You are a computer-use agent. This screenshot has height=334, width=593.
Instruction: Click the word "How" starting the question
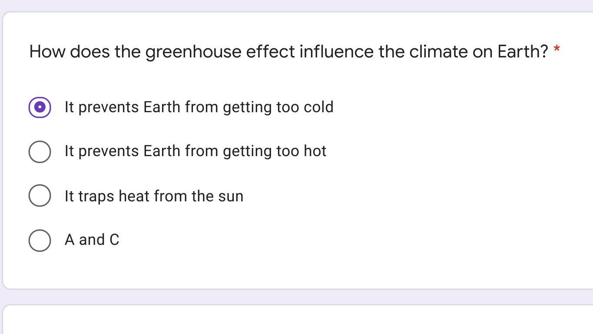(x=47, y=52)
